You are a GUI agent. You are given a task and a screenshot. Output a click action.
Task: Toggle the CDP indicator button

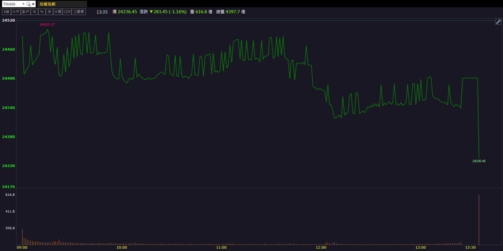point(67,12)
